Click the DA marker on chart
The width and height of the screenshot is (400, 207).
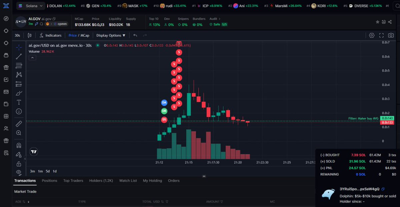point(164,103)
